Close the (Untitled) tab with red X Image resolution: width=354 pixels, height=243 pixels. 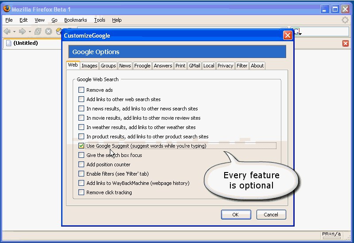346,43
